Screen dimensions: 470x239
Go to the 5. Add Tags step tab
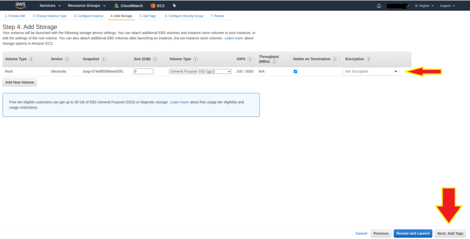[147, 16]
